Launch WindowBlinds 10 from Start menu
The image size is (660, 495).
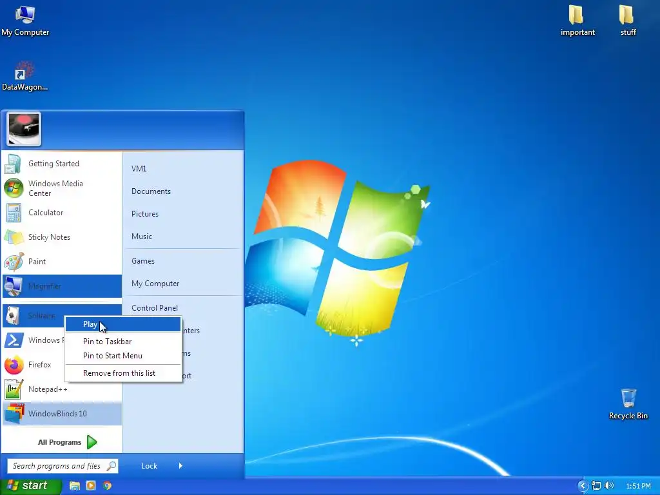(x=62, y=413)
